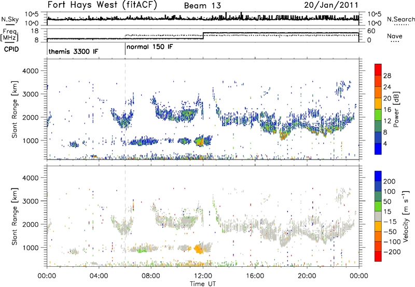
Task: Click the 'Beam 13' label
Action: click(x=202, y=6)
